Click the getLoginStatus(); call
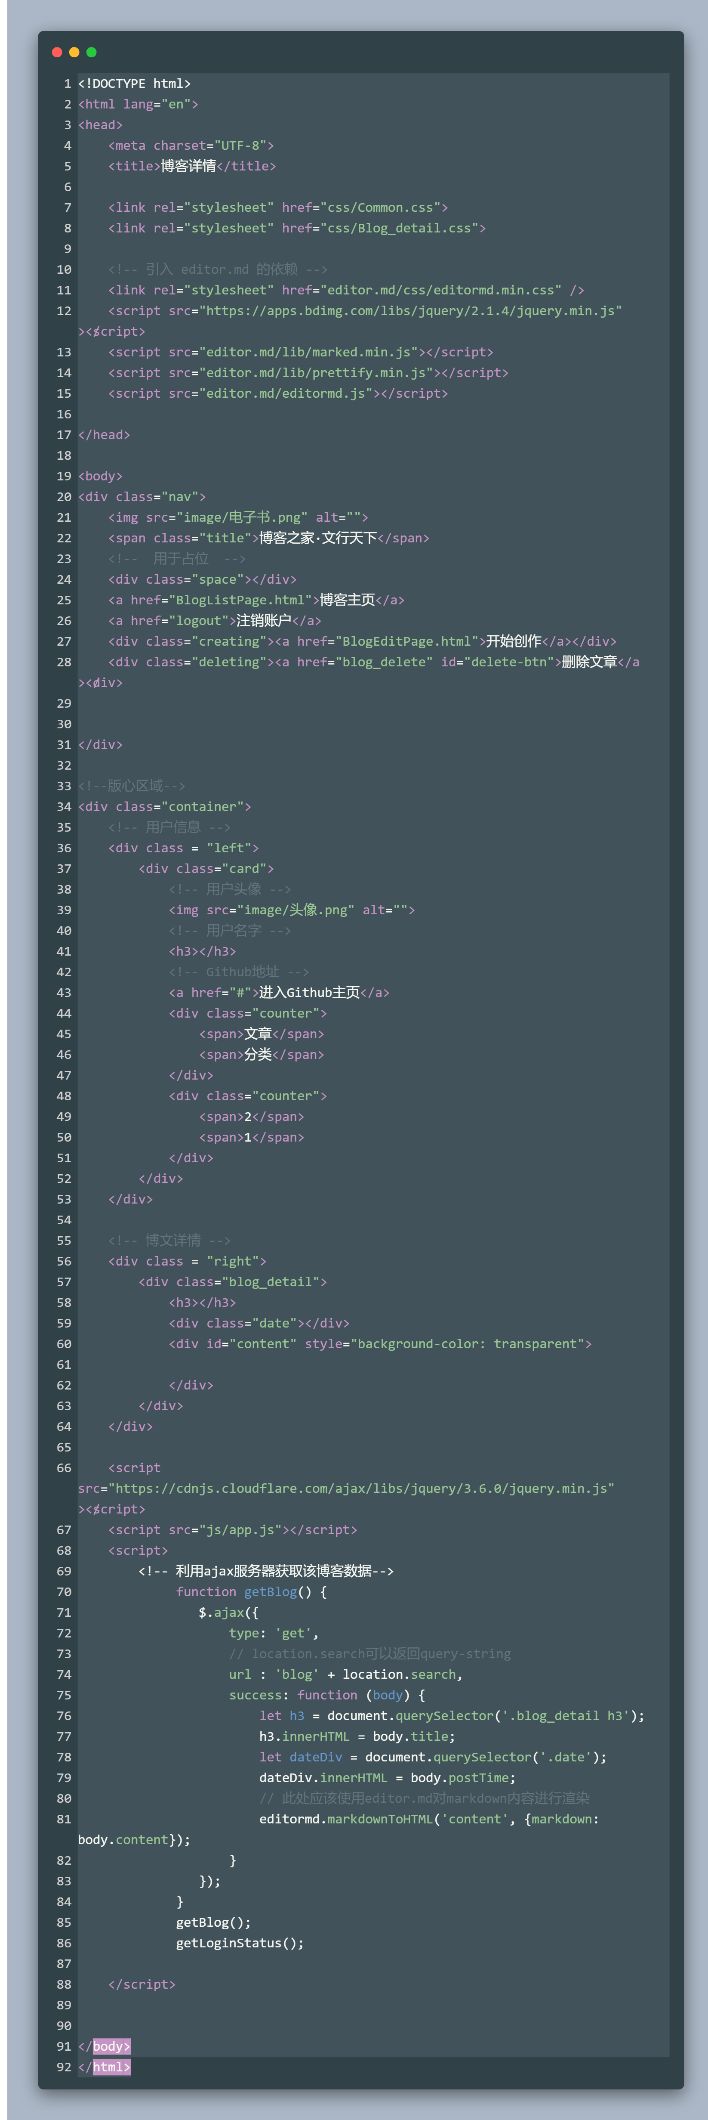 point(240,1943)
